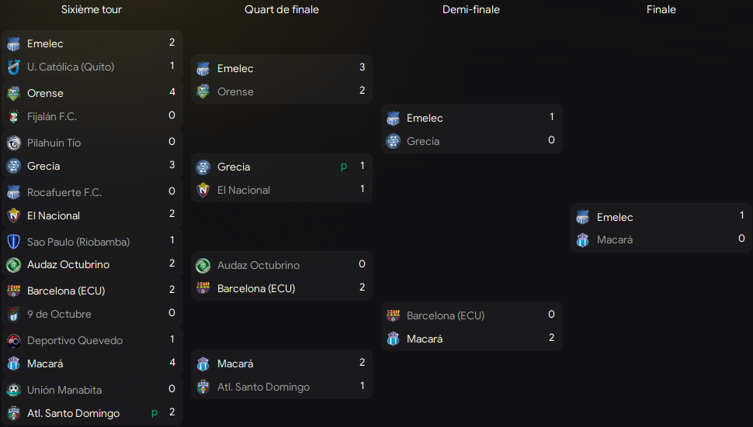This screenshot has width=753, height=427.
Task: Click the Sixième tour round heading
Action: [92, 10]
